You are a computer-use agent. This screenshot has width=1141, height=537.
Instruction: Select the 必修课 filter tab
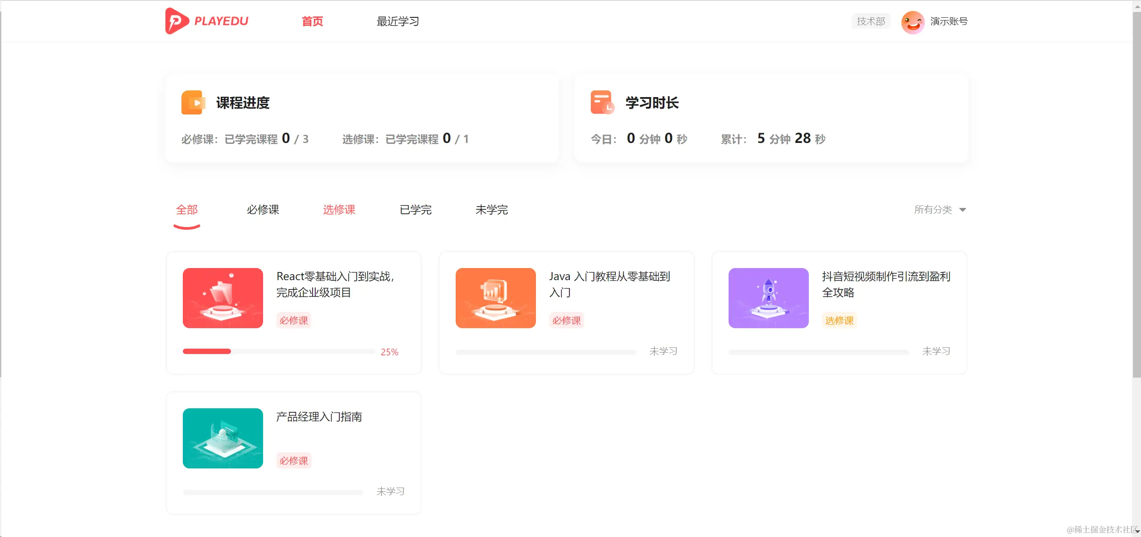pyautogui.click(x=263, y=210)
